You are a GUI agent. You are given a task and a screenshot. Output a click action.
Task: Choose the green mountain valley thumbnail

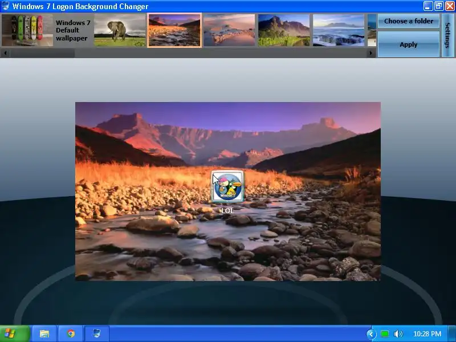pyautogui.click(x=284, y=30)
